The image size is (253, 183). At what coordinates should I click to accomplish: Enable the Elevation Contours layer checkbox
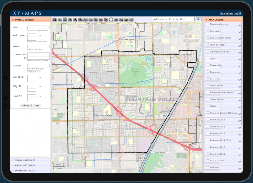click(x=208, y=24)
